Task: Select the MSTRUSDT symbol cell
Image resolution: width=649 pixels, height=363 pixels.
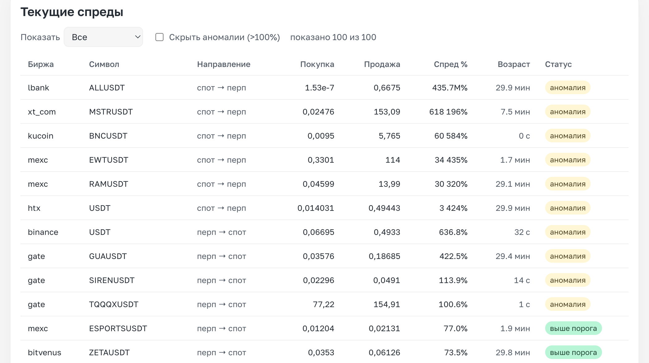Action: [111, 112]
